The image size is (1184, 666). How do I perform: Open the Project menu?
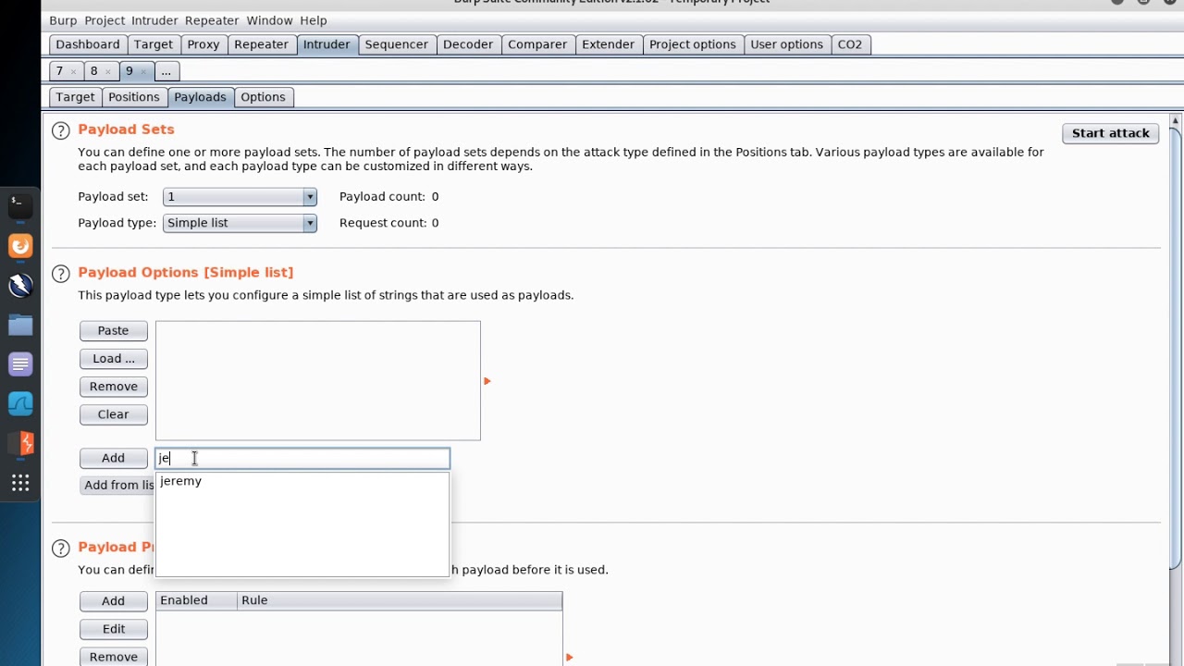[105, 20]
